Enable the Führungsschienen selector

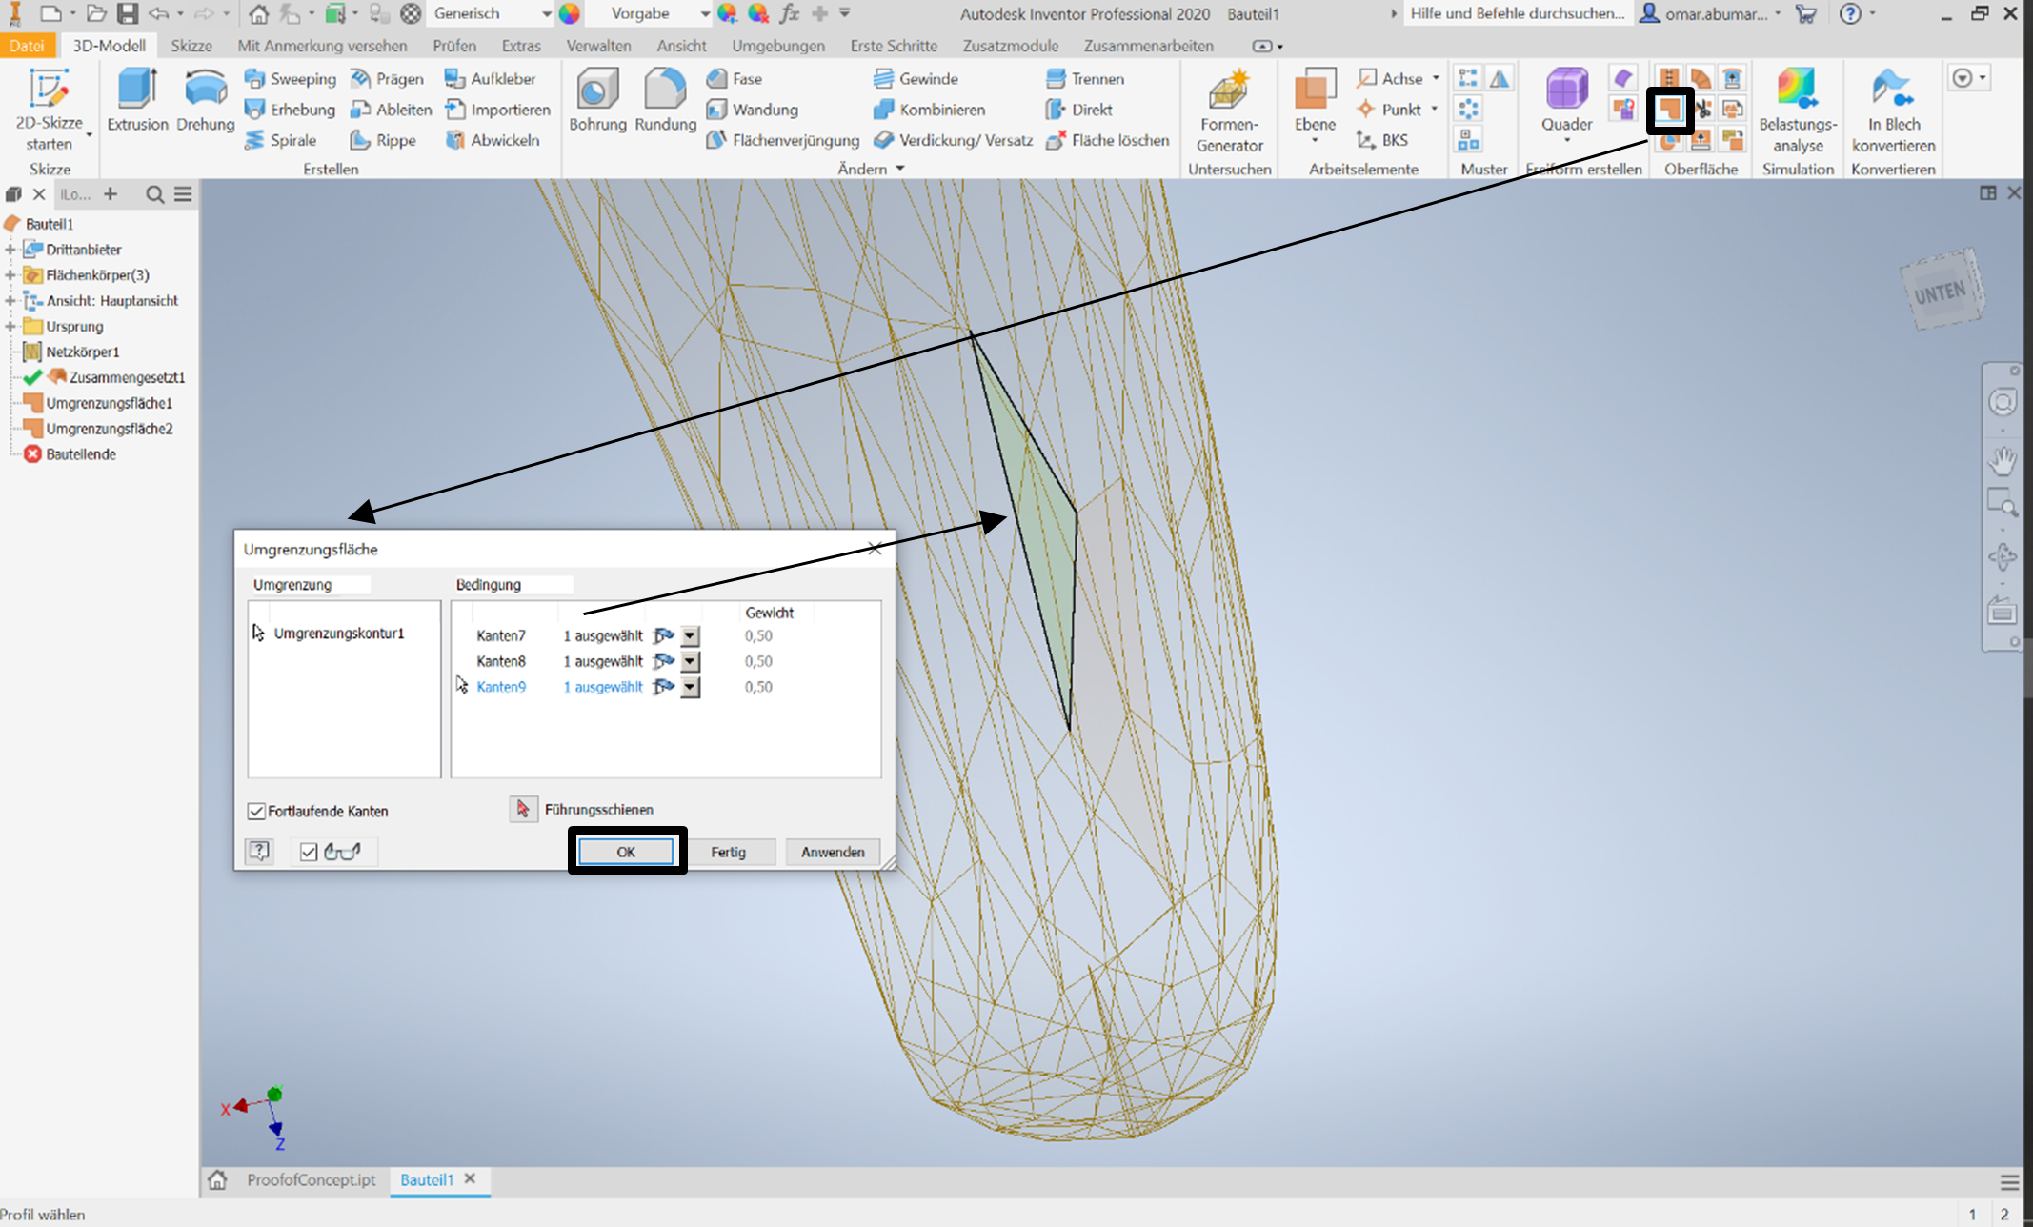coord(523,809)
